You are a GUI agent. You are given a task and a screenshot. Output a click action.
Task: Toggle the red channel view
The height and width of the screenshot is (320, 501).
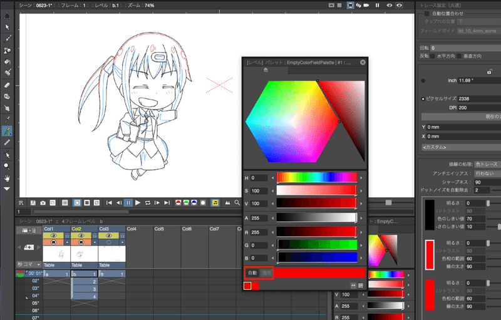click(x=178, y=203)
